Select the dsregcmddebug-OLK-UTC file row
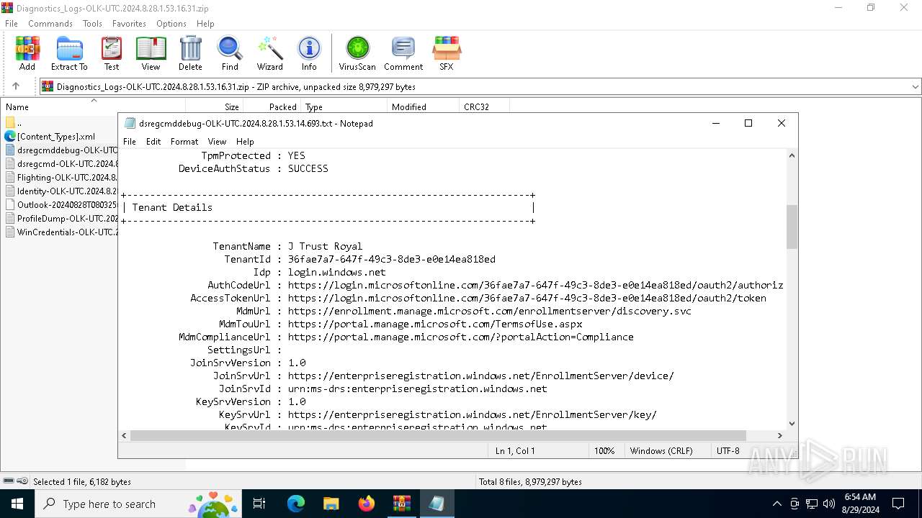The image size is (922, 518). pyautogui.click(x=61, y=150)
